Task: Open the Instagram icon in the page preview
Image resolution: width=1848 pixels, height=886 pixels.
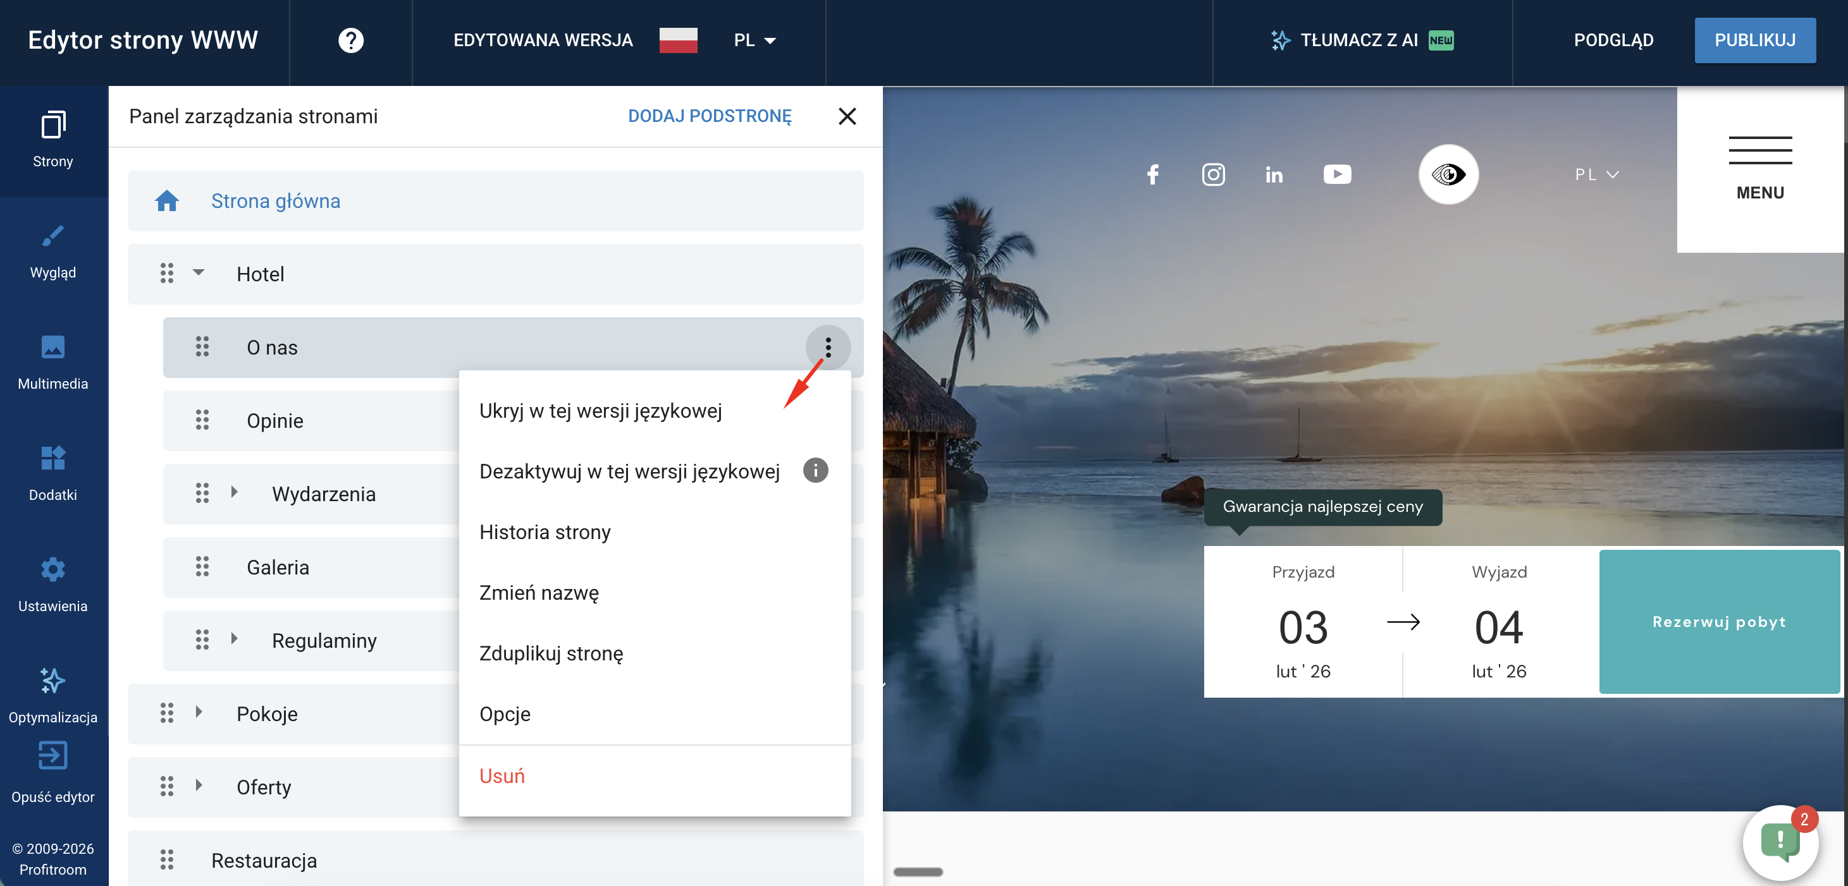Action: coord(1214,174)
